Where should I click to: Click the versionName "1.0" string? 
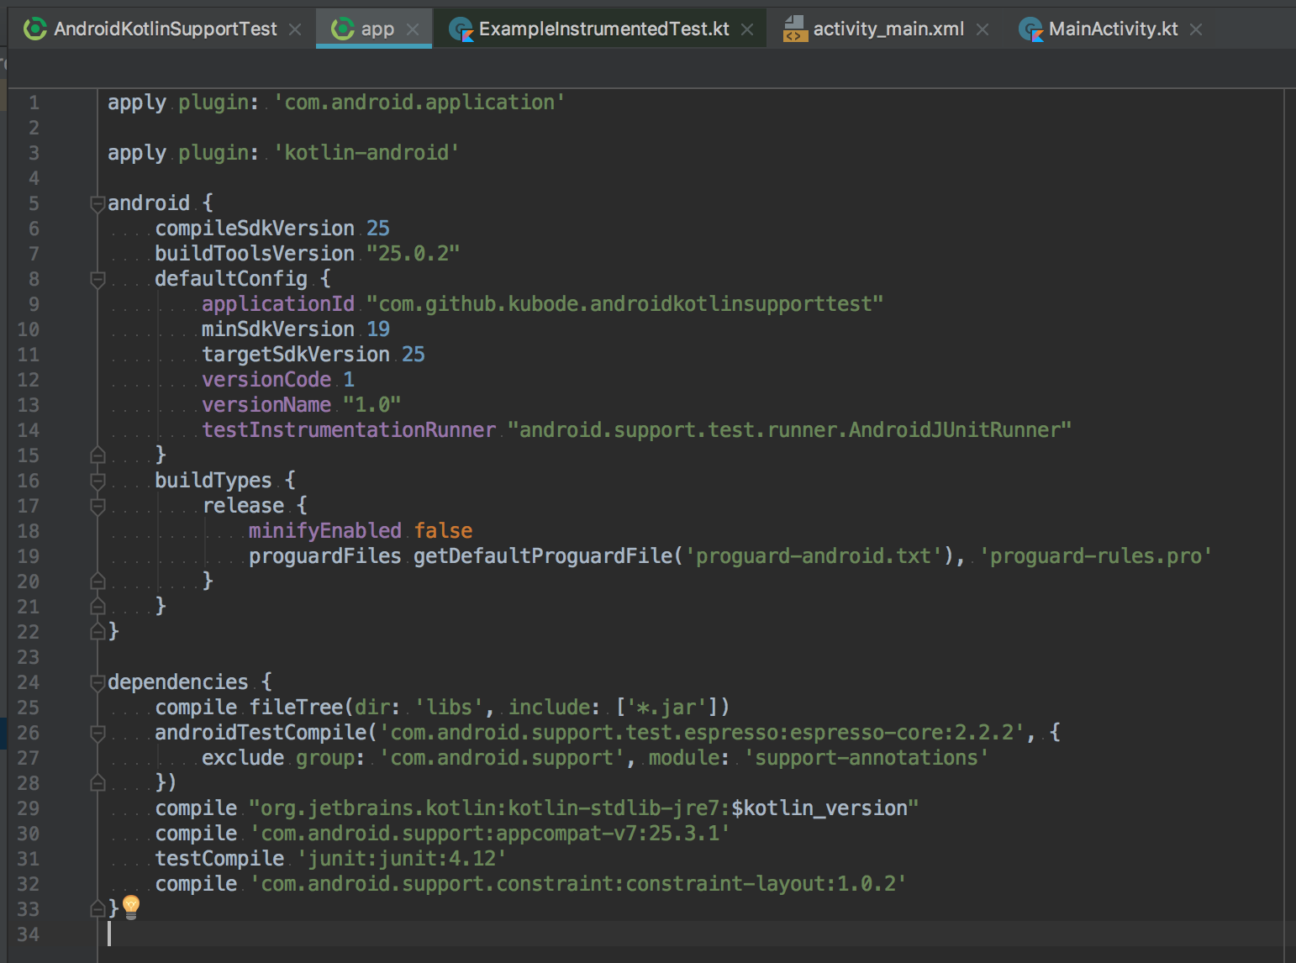372,405
